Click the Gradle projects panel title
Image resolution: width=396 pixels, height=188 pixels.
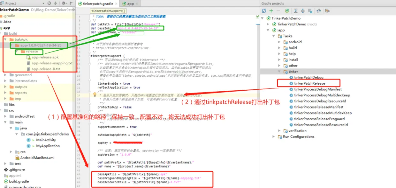[272, 3]
